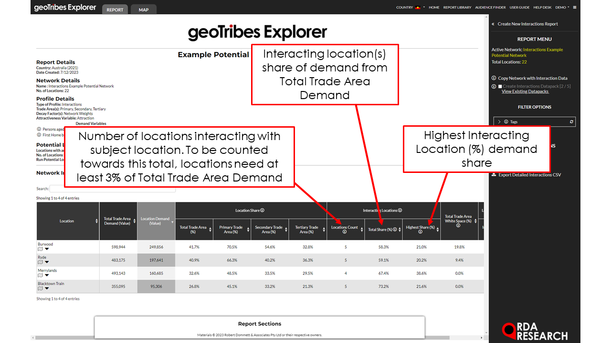Open the DEMO user dropdown
Screen dimensions: 611x343
tap(562, 8)
